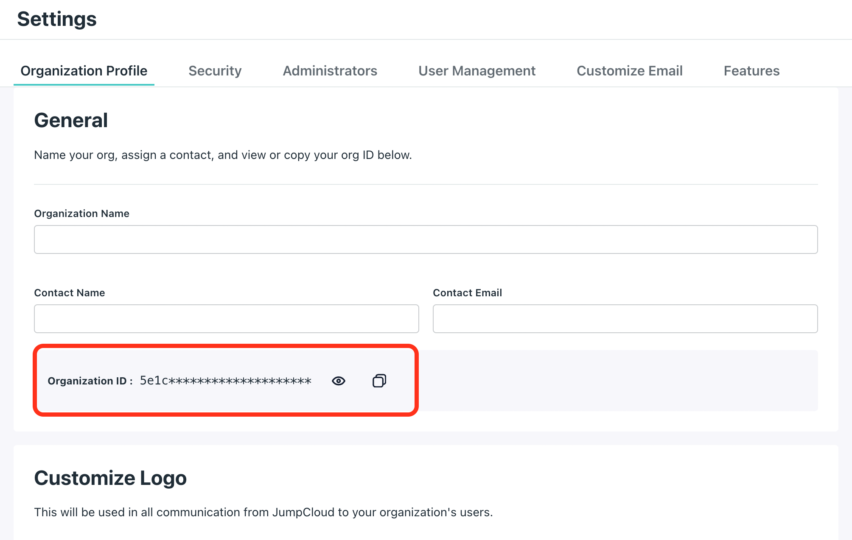Viewport: 852px width, 540px height.
Task: Open the User Management tab
Action: click(x=476, y=71)
